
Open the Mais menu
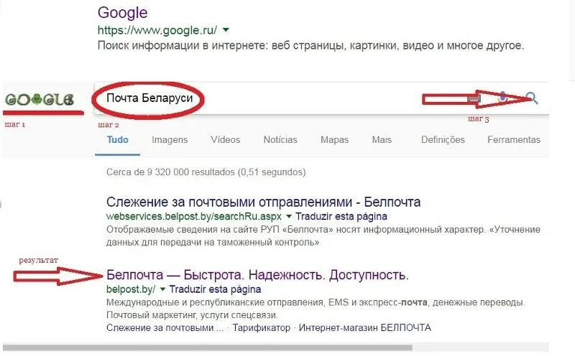tap(382, 139)
